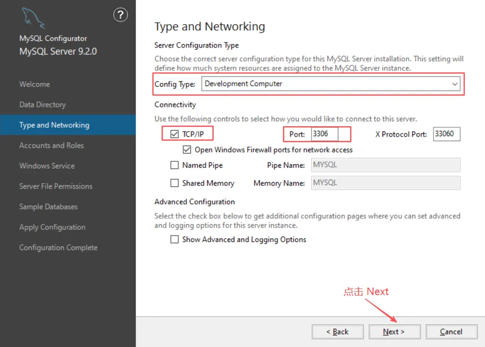This screenshot has height=347, width=485.
Task: Toggle the TCP/IP checkbox
Action: (x=174, y=134)
